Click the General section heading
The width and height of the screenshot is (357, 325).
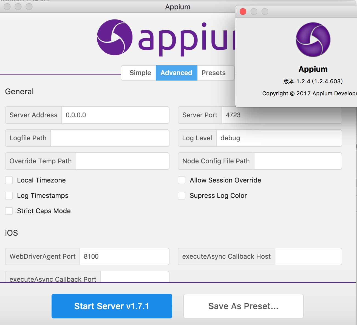pyautogui.click(x=19, y=92)
